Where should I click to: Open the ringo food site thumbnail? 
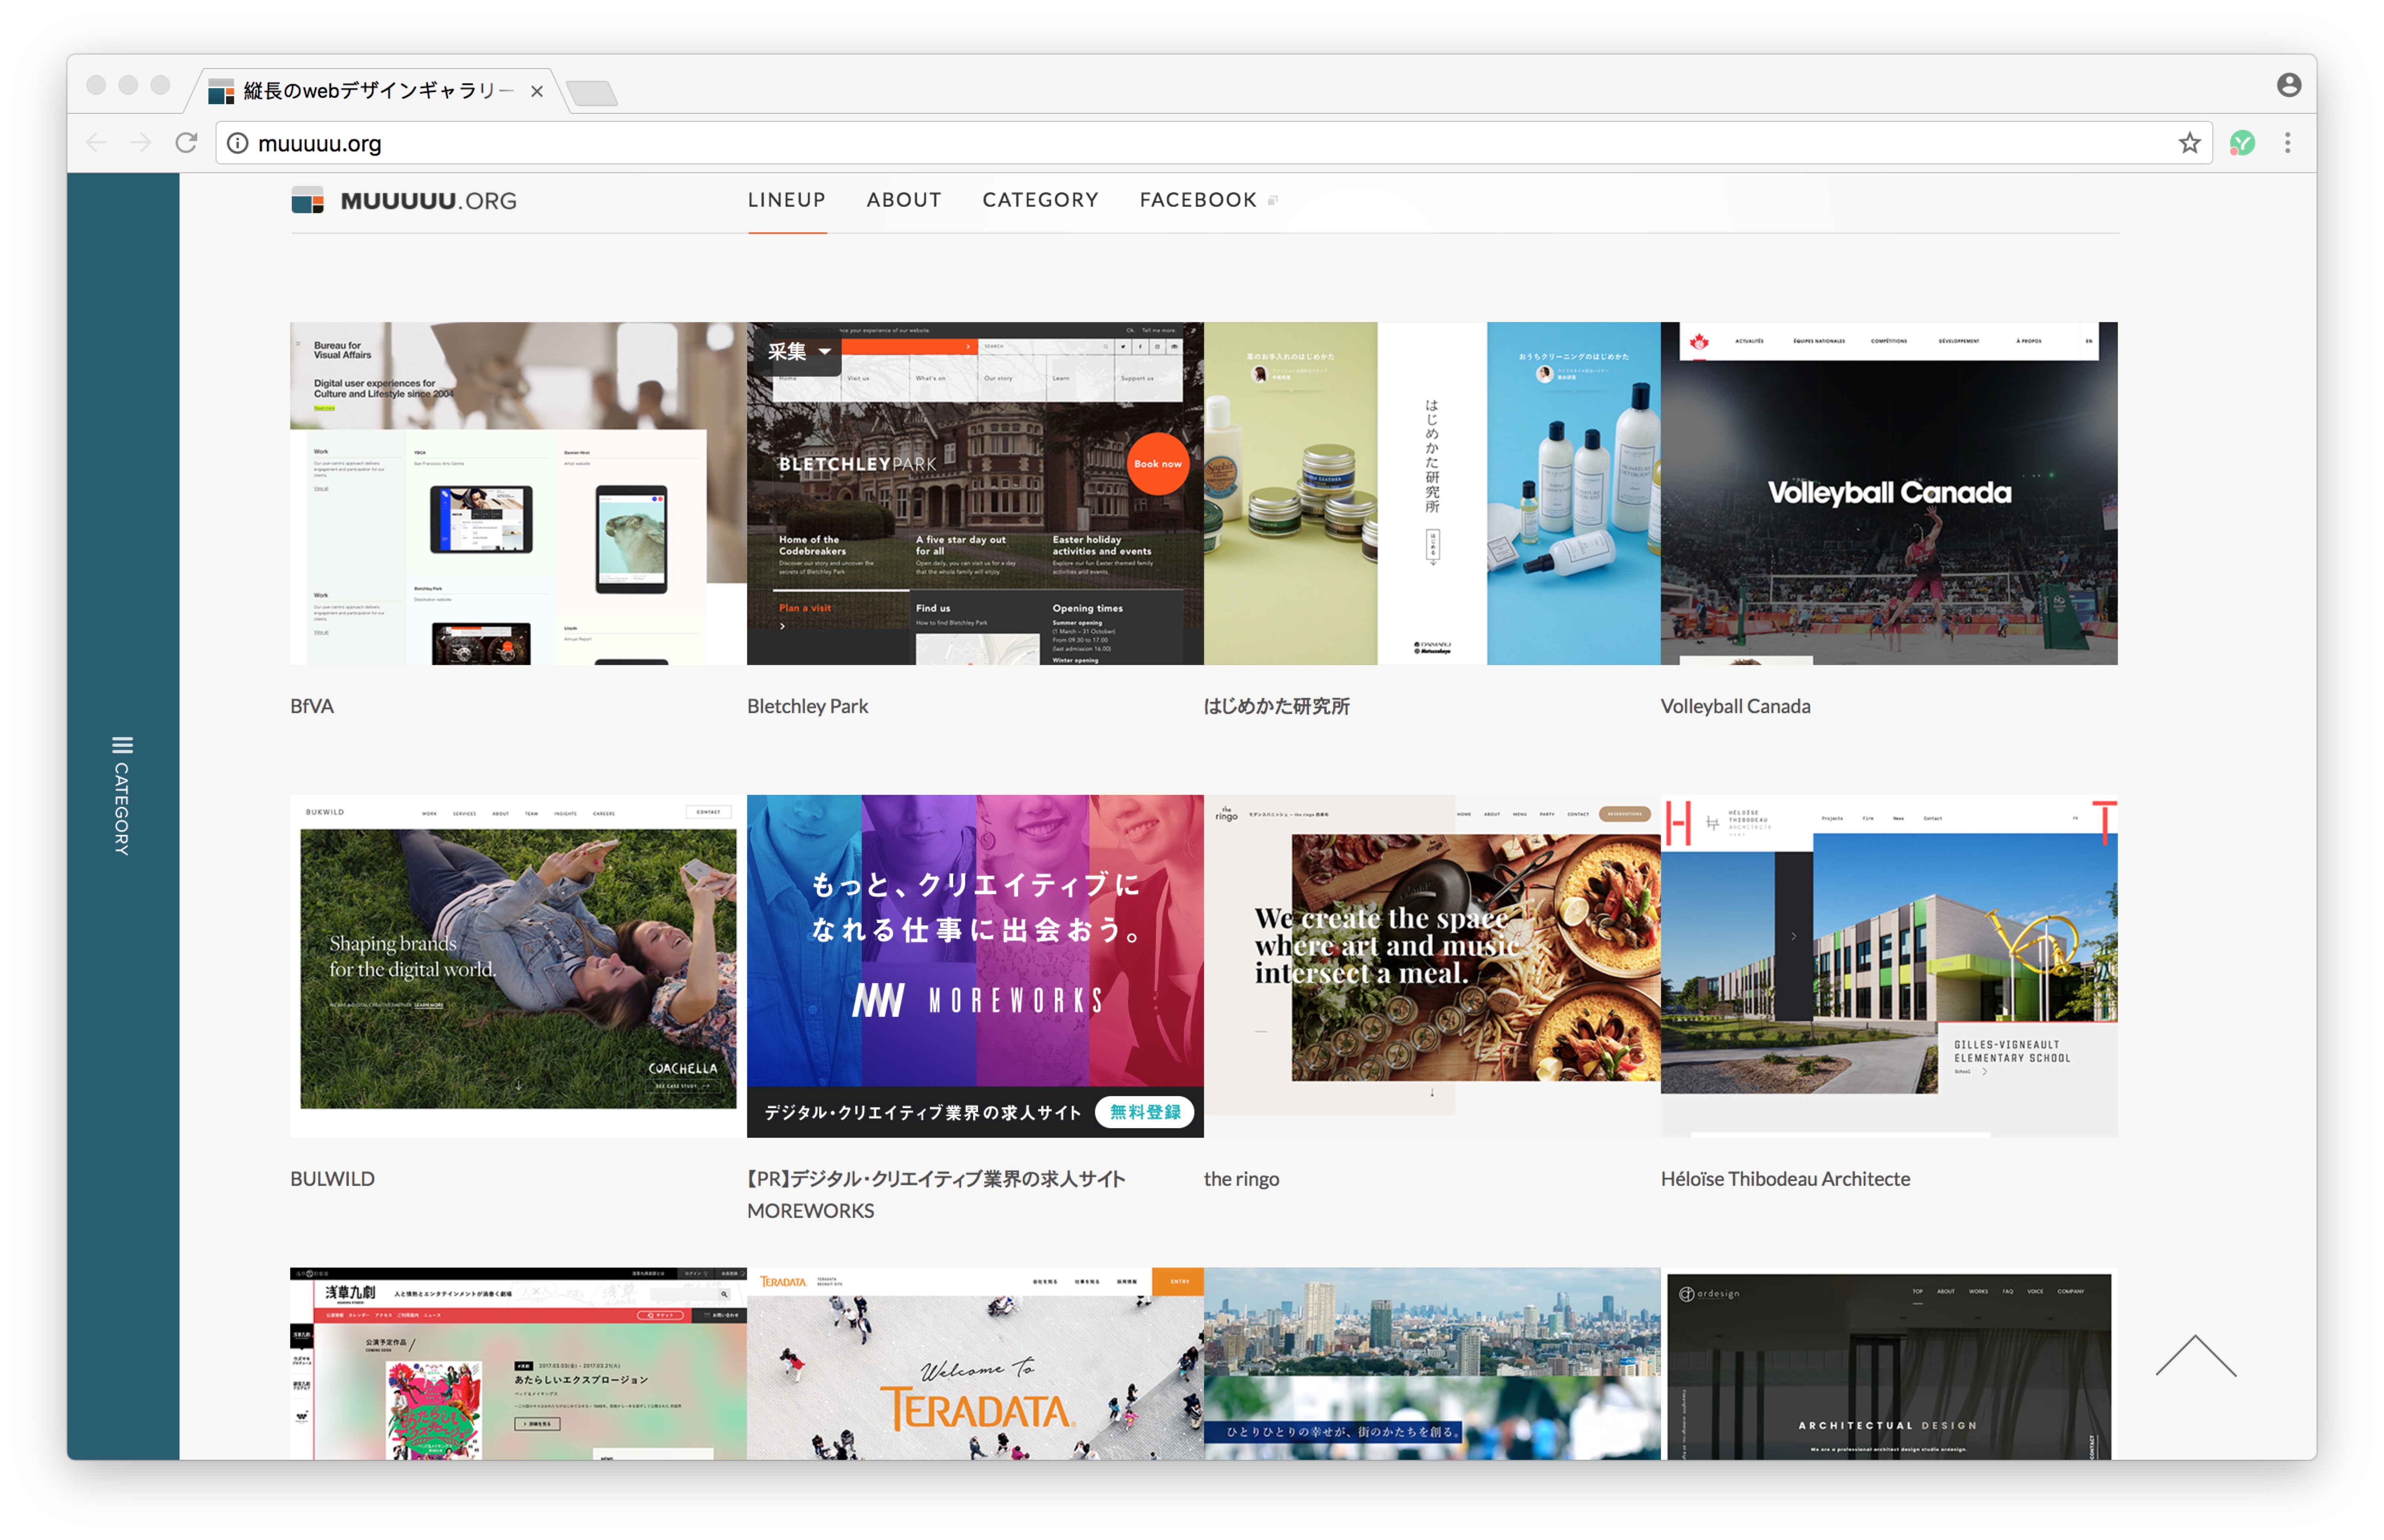pos(1432,966)
